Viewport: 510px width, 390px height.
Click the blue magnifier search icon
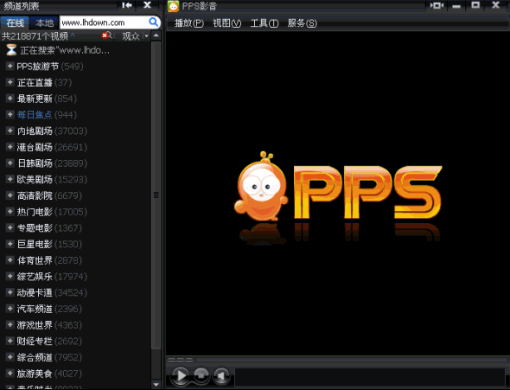tap(153, 22)
